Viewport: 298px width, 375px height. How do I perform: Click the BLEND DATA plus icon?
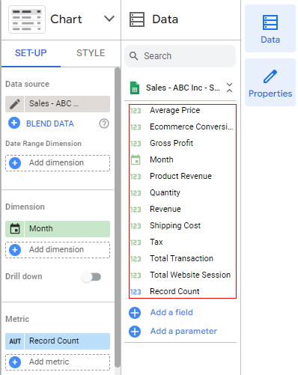pos(14,123)
